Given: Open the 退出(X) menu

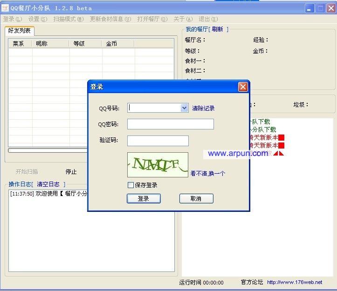Looking at the screenshot, I should (x=208, y=19).
